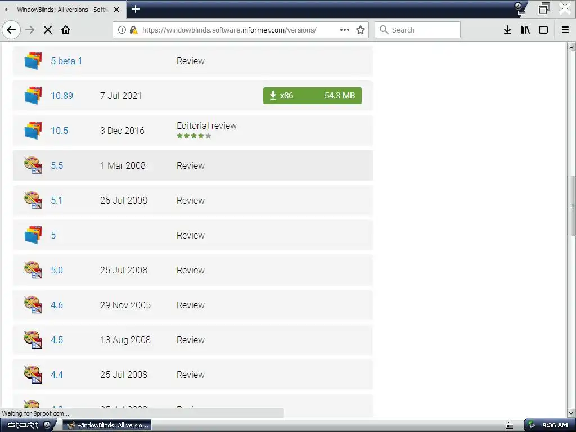Stop loading the page
The width and height of the screenshot is (576, 432).
pyautogui.click(x=48, y=30)
